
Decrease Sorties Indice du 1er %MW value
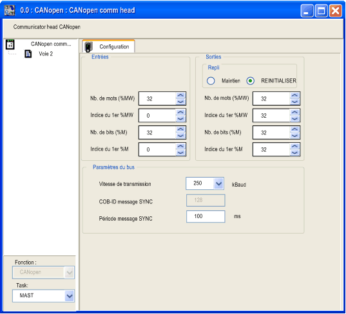pos(294,118)
